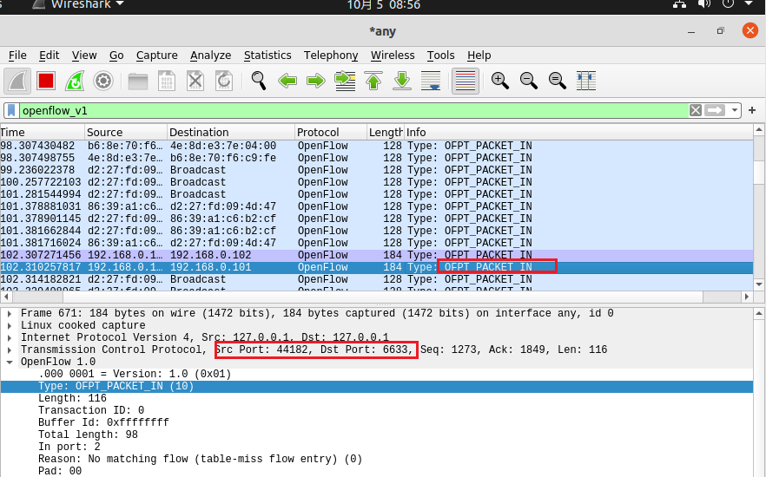This screenshot has height=477, width=766.
Task: Restart the current capture
Action: [75, 81]
